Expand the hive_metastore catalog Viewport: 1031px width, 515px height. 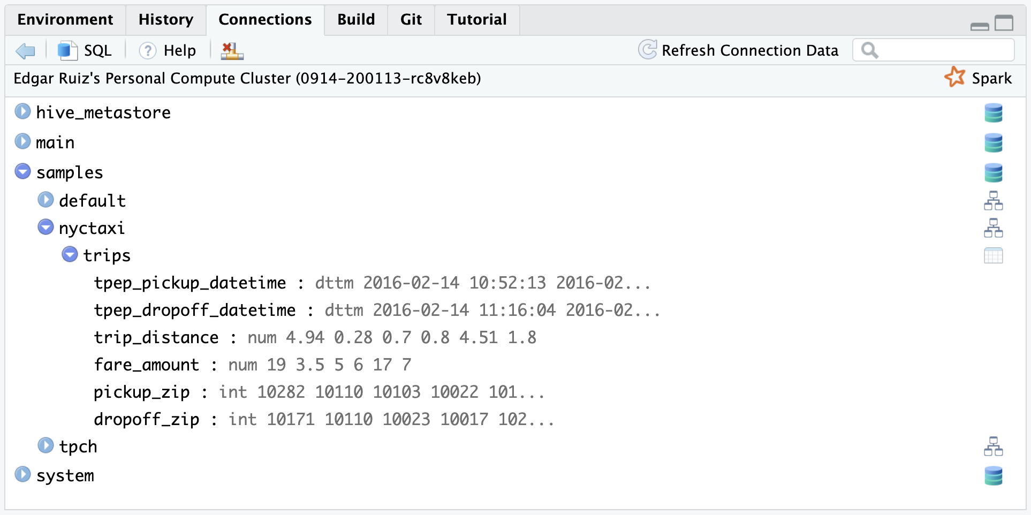click(22, 112)
